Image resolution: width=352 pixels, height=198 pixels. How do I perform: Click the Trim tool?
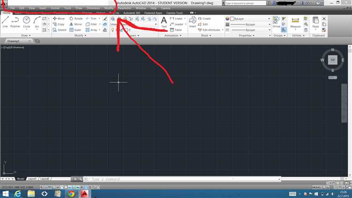tap(91, 18)
